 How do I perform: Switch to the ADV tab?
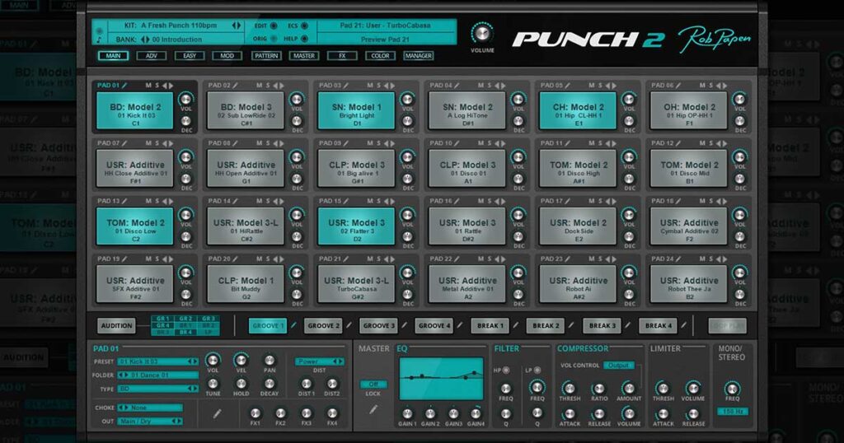152,55
